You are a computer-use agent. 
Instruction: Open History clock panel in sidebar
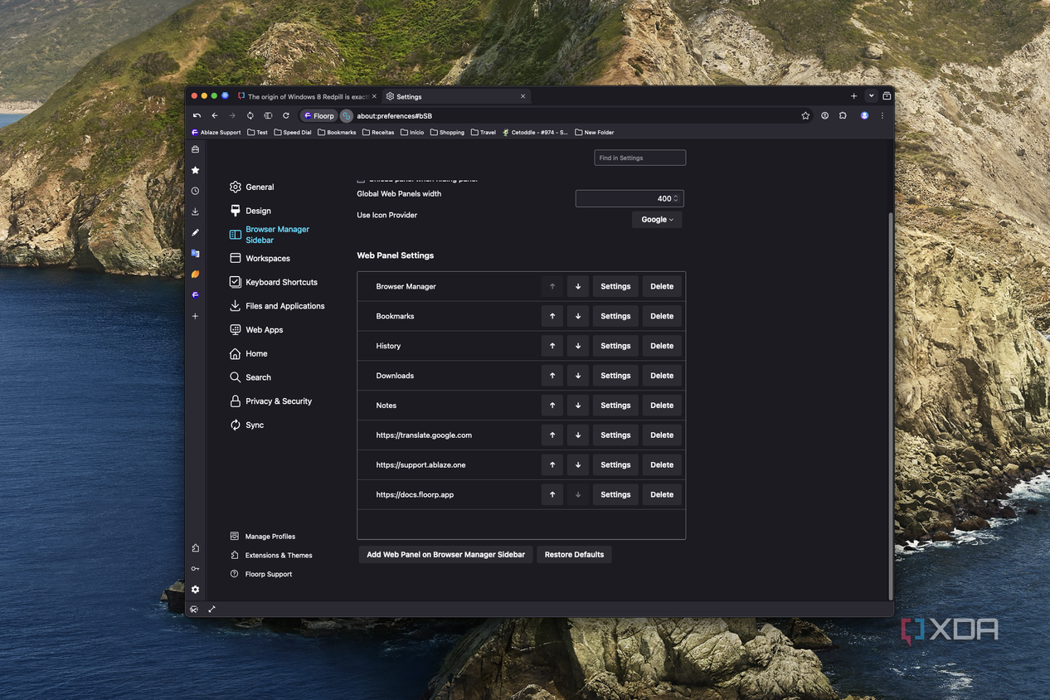[x=195, y=191]
